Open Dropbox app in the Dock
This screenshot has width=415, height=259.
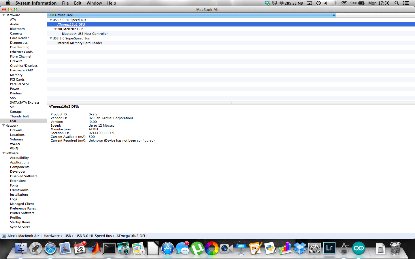click(300, 248)
